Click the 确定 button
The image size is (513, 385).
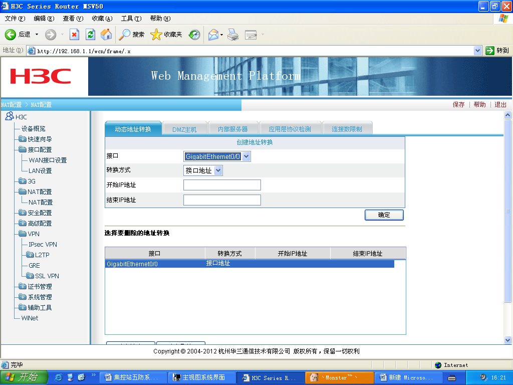pyautogui.click(x=384, y=215)
